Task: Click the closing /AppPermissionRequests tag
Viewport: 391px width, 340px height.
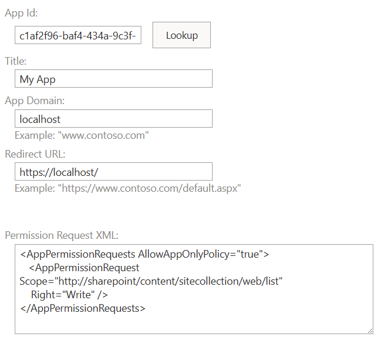Action: coord(83,308)
